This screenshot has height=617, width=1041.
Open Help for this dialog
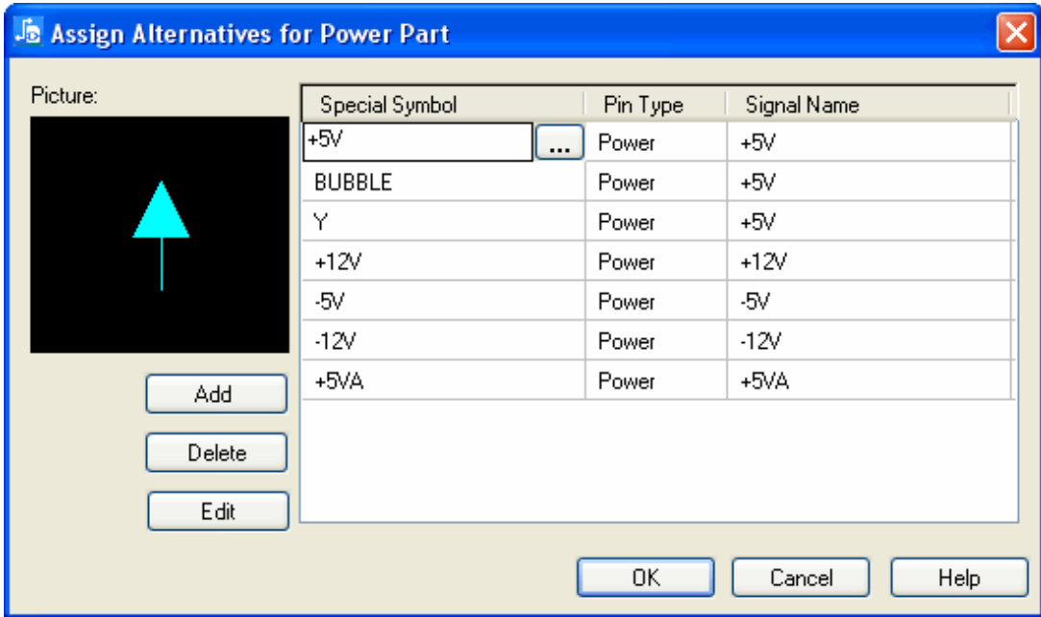tap(958, 578)
